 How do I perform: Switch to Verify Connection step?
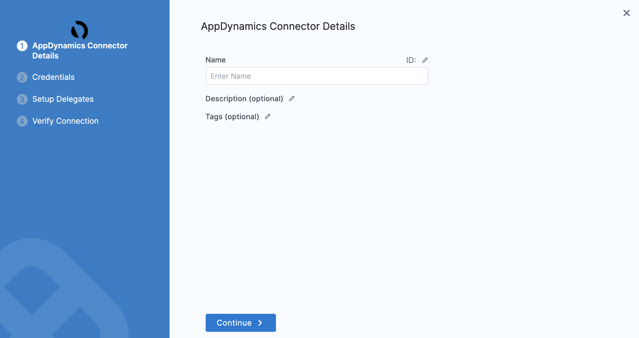(x=65, y=121)
